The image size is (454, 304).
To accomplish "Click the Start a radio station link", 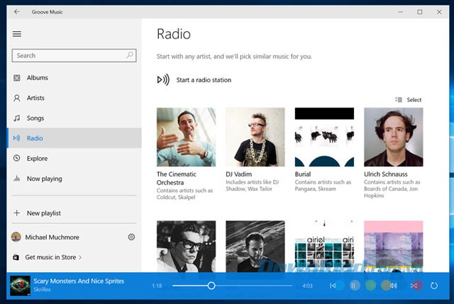I will click(x=204, y=80).
